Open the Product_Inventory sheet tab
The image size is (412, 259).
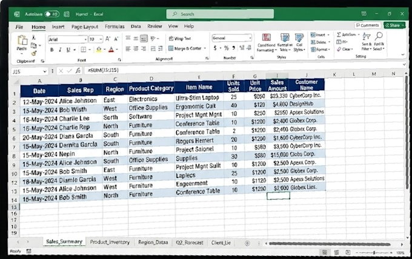(x=110, y=242)
